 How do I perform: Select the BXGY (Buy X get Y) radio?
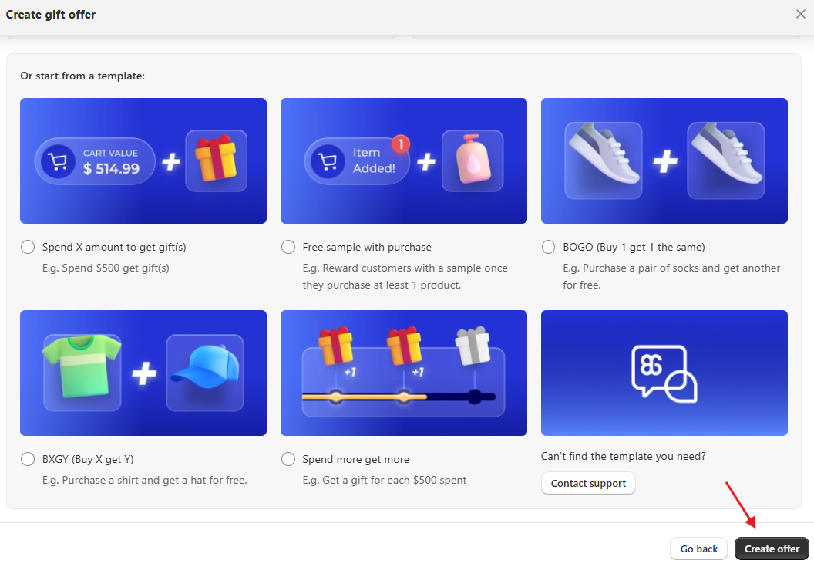tap(28, 459)
